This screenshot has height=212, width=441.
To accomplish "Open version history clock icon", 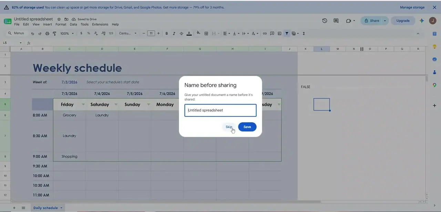I will [325, 21].
